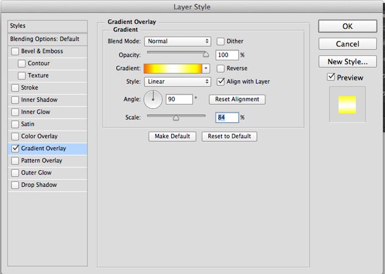This screenshot has height=274, width=385.
Task: Click the Opacity slider handle
Action: [206, 54]
